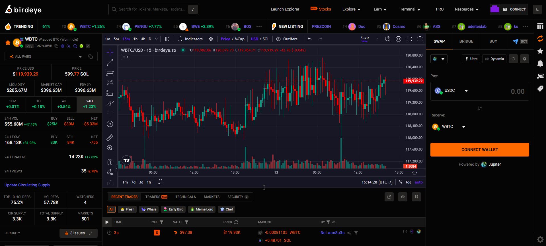Filter trades by Whale
Image resolution: width=546 pixels, height=246 pixels.
tap(149, 209)
